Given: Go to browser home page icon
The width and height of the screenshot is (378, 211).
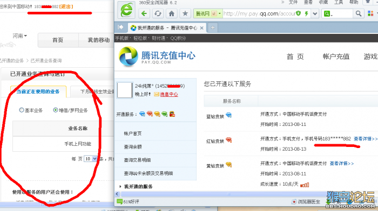Looking at the screenshot, I should 172,13.
